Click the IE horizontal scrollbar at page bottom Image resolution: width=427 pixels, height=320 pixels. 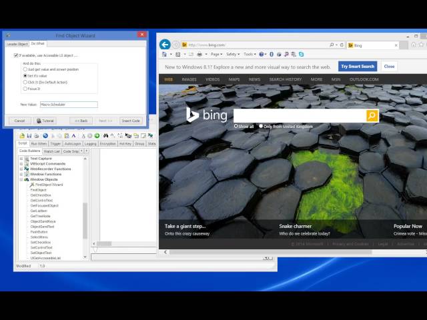coord(271,252)
